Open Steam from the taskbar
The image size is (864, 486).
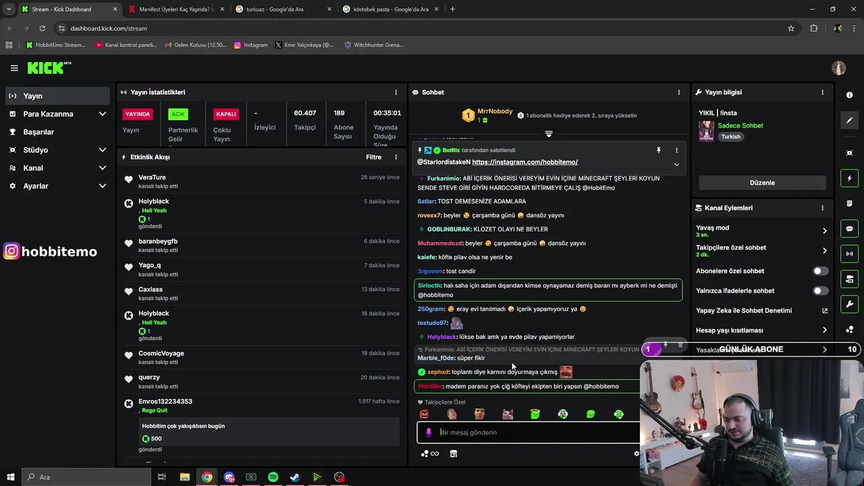tap(295, 477)
